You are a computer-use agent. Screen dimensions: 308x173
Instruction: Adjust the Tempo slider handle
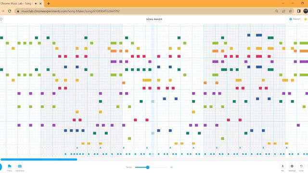click(148, 167)
